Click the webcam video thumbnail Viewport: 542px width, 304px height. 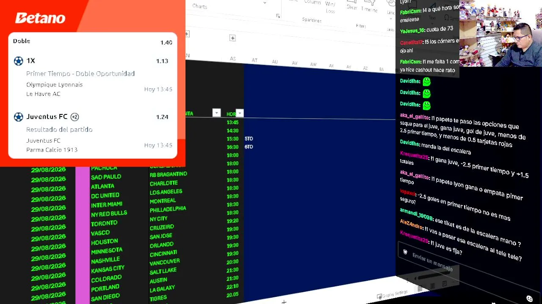click(501, 33)
